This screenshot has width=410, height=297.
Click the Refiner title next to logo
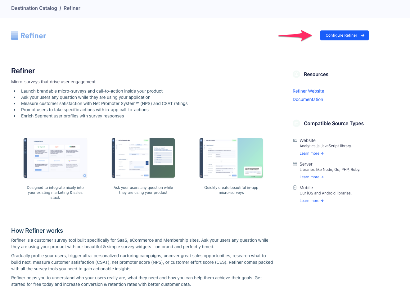point(33,36)
